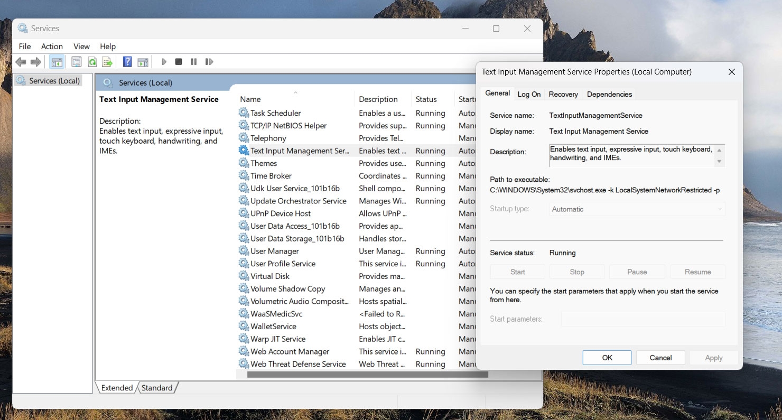Switch to the Log On tab
Image resolution: width=782 pixels, height=420 pixels.
click(x=529, y=94)
